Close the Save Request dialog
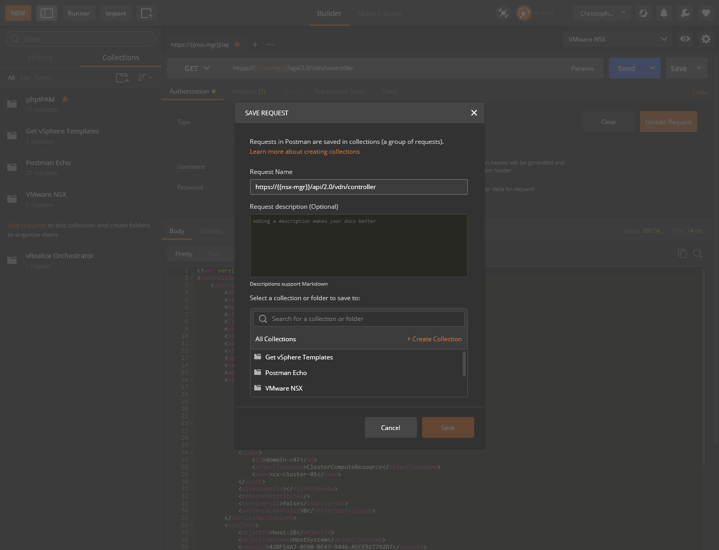 click(x=474, y=113)
